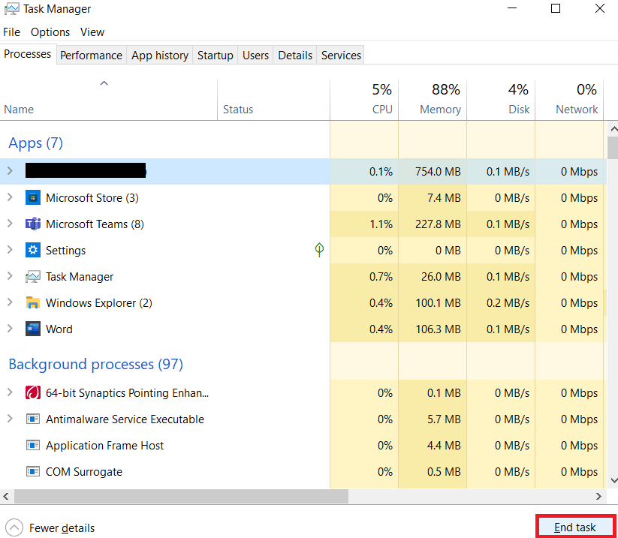Viewport: 618px width, 538px height.
Task: Open the View menu
Action: point(92,32)
